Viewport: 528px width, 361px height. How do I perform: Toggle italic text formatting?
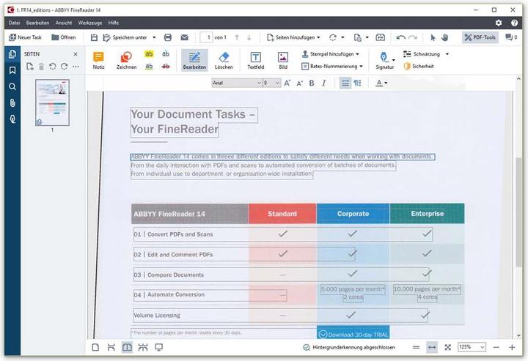point(323,83)
